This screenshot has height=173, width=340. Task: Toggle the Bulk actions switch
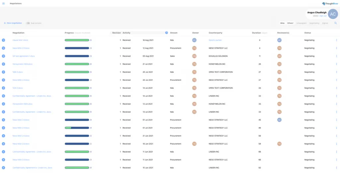[28, 23]
